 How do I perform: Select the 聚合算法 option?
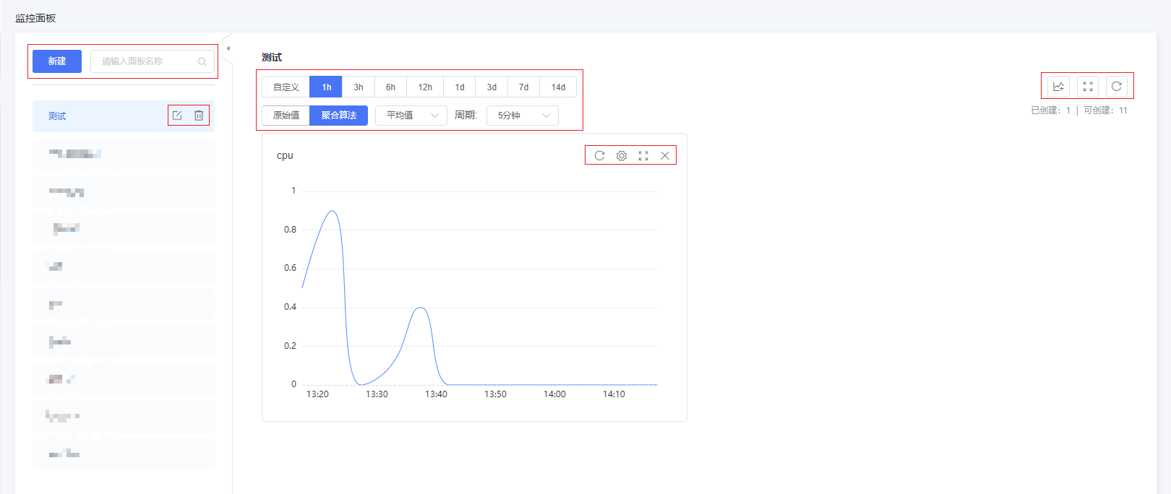[338, 116]
